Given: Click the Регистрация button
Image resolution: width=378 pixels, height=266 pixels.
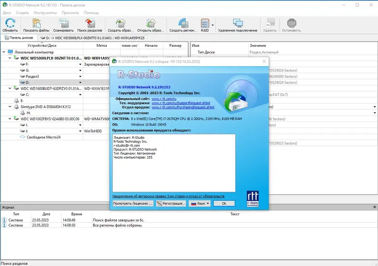Looking at the screenshot, I should tap(171, 203).
